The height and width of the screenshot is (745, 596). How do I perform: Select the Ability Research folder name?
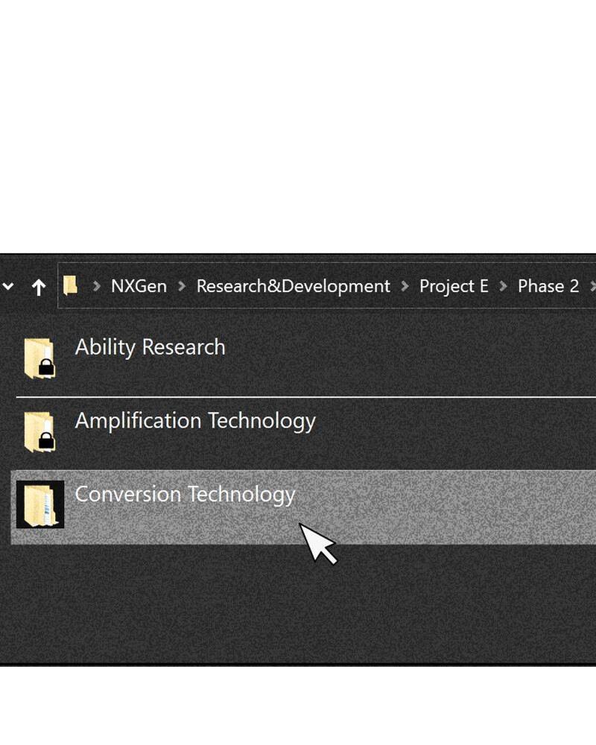pyautogui.click(x=150, y=347)
